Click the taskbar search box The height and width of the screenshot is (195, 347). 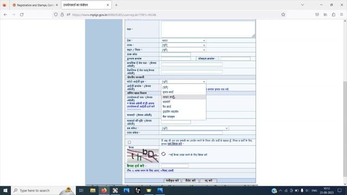(x=43, y=190)
